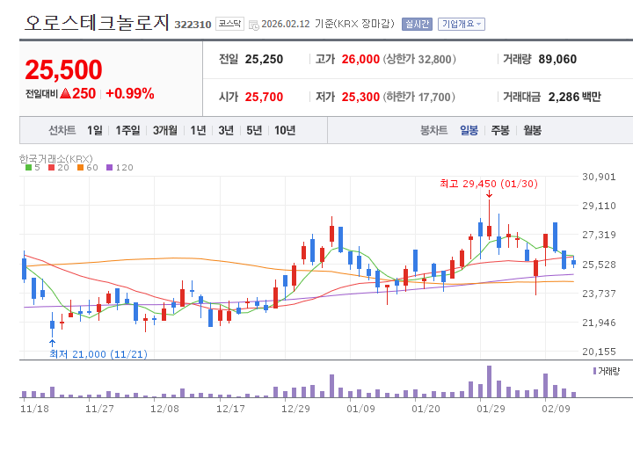Switch to the 주봉 weekly candle chart
Image resolution: width=633 pixels, height=450 pixels.
pos(499,130)
